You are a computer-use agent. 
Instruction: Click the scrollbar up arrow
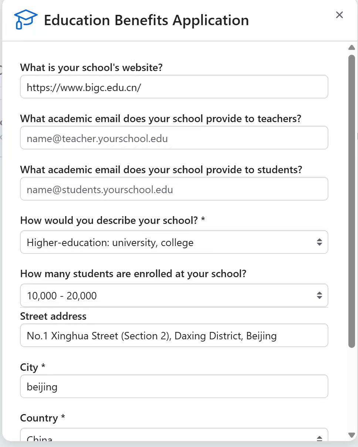tap(351, 47)
